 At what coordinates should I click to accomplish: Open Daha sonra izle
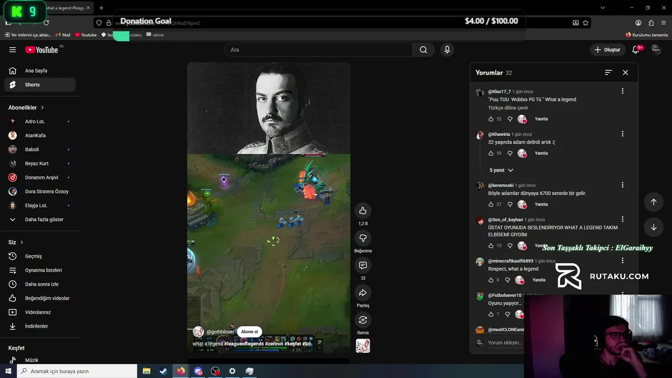point(40,284)
